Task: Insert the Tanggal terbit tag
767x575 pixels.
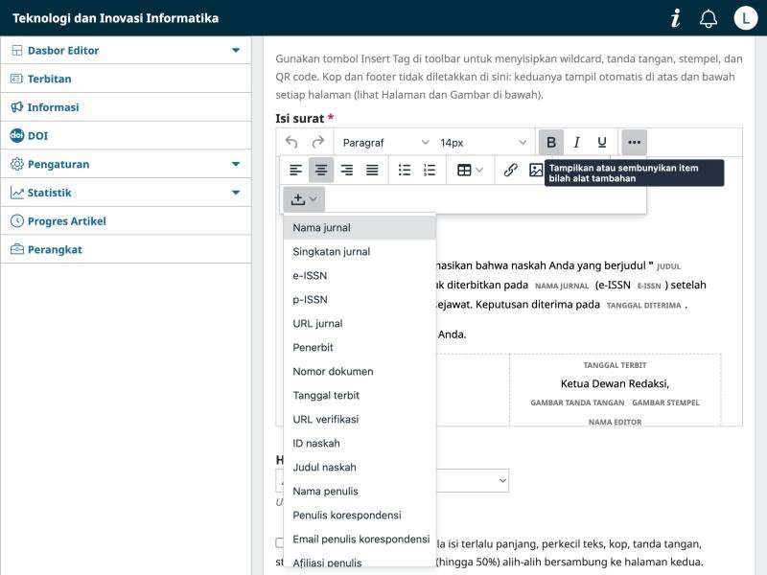Action: click(360, 396)
